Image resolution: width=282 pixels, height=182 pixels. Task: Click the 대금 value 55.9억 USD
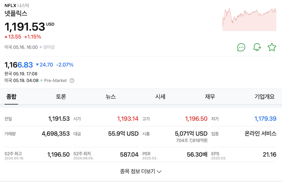coord(123,134)
